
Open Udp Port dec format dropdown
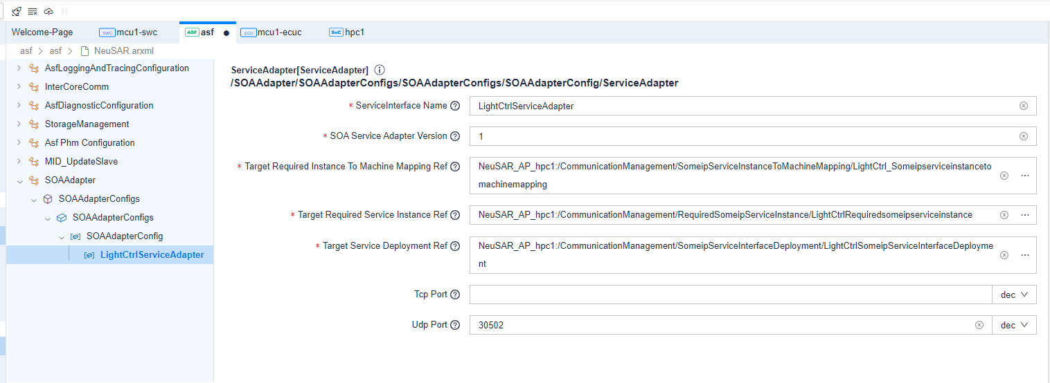tap(1014, 325)
